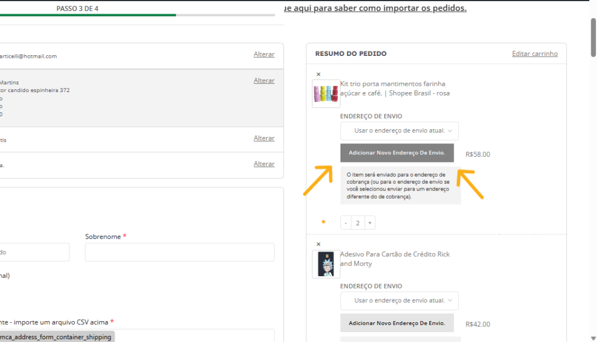The width and height of the screenshot is (597, 342).
Task: Click the quantity field showing 2
Action: point(358,223)
